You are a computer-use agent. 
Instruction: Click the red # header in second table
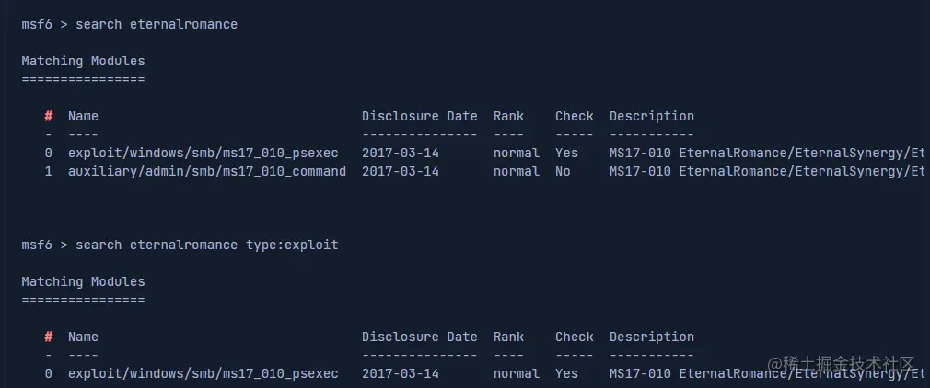48,337
